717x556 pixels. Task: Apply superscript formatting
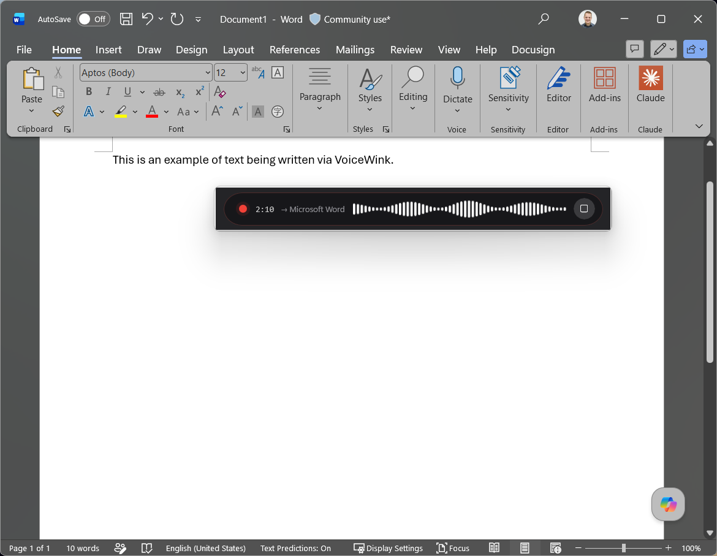point(199,91)
